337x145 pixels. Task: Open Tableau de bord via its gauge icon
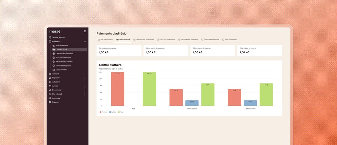point(50,37)
